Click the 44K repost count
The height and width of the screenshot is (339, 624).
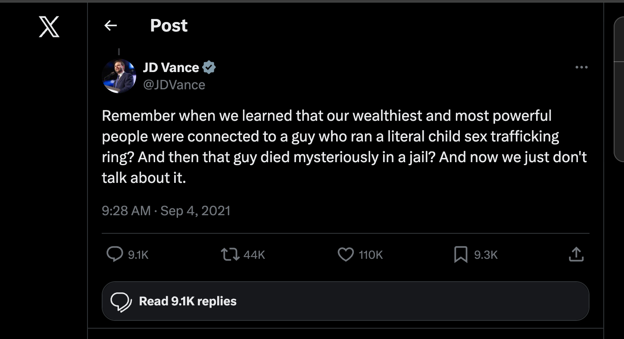[254, 255]
